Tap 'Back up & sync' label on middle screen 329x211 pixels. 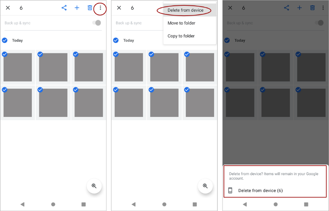[129, 23]
